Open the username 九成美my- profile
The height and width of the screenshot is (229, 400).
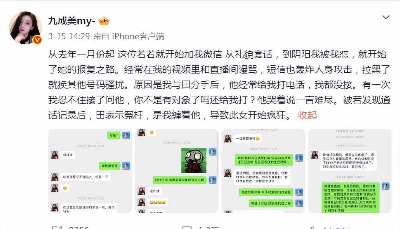pyautogui.click(x=72, y=21)
